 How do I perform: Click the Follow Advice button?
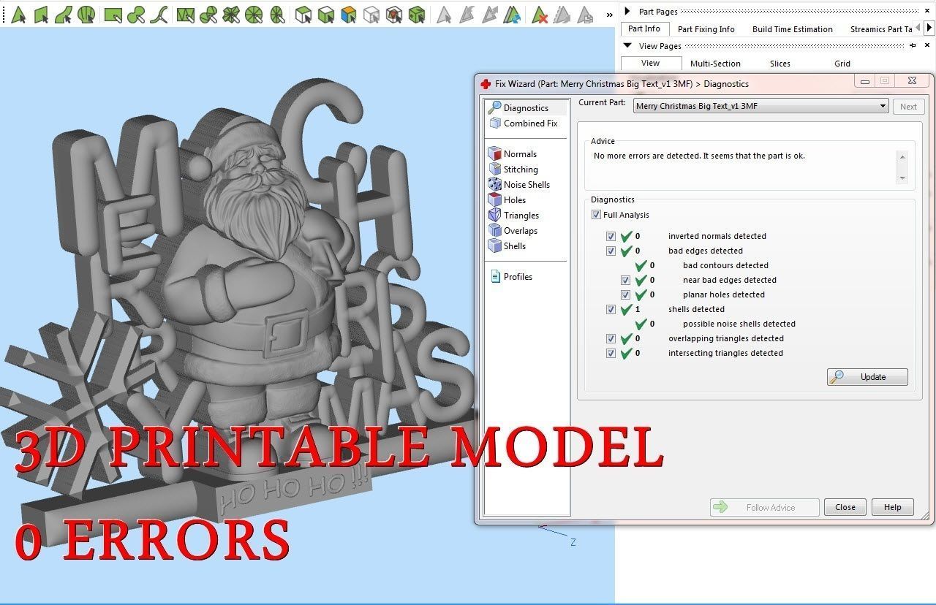click(763, 507)
